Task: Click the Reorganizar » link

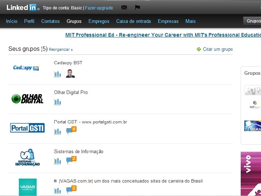Action: pyautogui.click(x=61, y=49)
